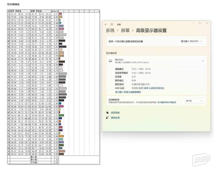Click the 提供反馈 link

(x=115, y=118)
